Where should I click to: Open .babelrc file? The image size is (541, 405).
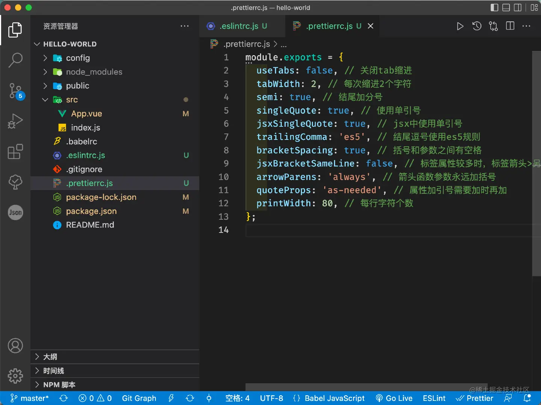point(115,141)
